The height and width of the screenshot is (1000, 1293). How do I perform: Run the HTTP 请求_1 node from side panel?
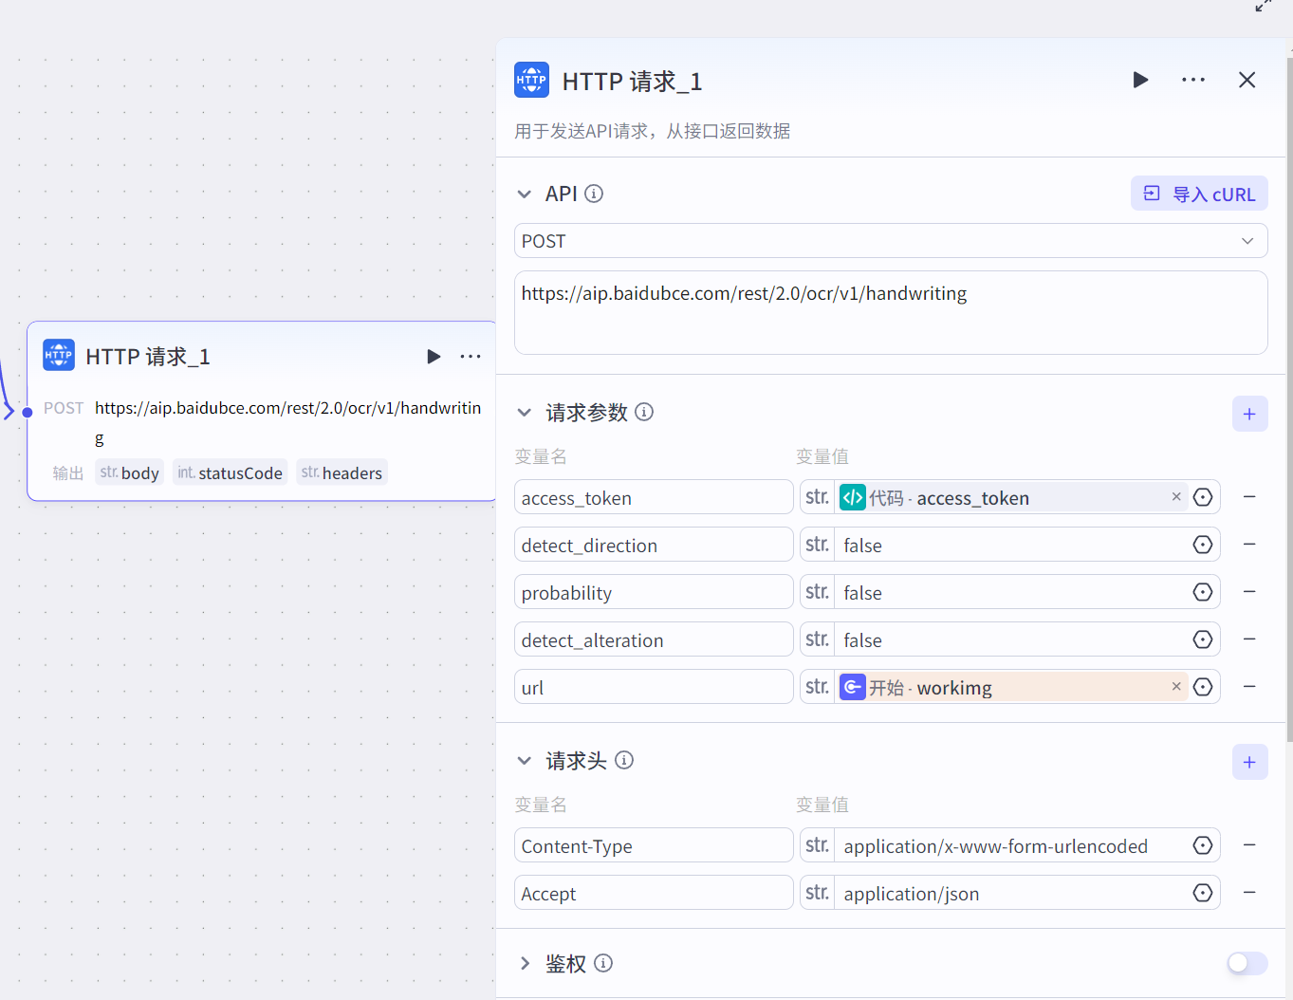1140,80
